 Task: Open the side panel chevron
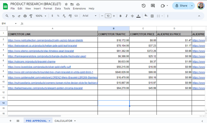click(202, 121)
